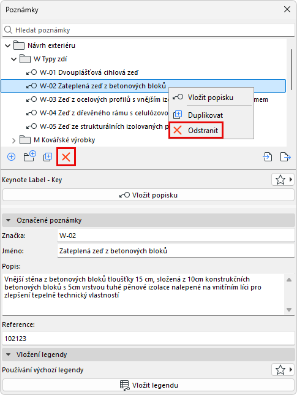Click the Popis scroll up arrow

pos(289,280)
